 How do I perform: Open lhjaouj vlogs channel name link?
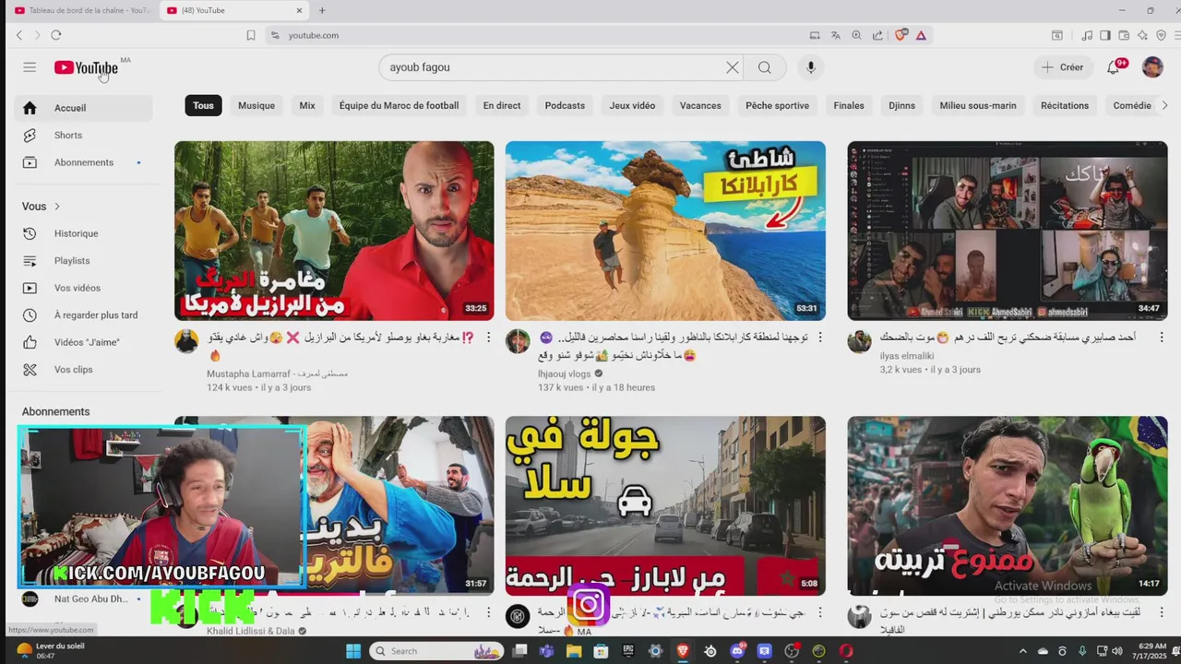[565, 373]
